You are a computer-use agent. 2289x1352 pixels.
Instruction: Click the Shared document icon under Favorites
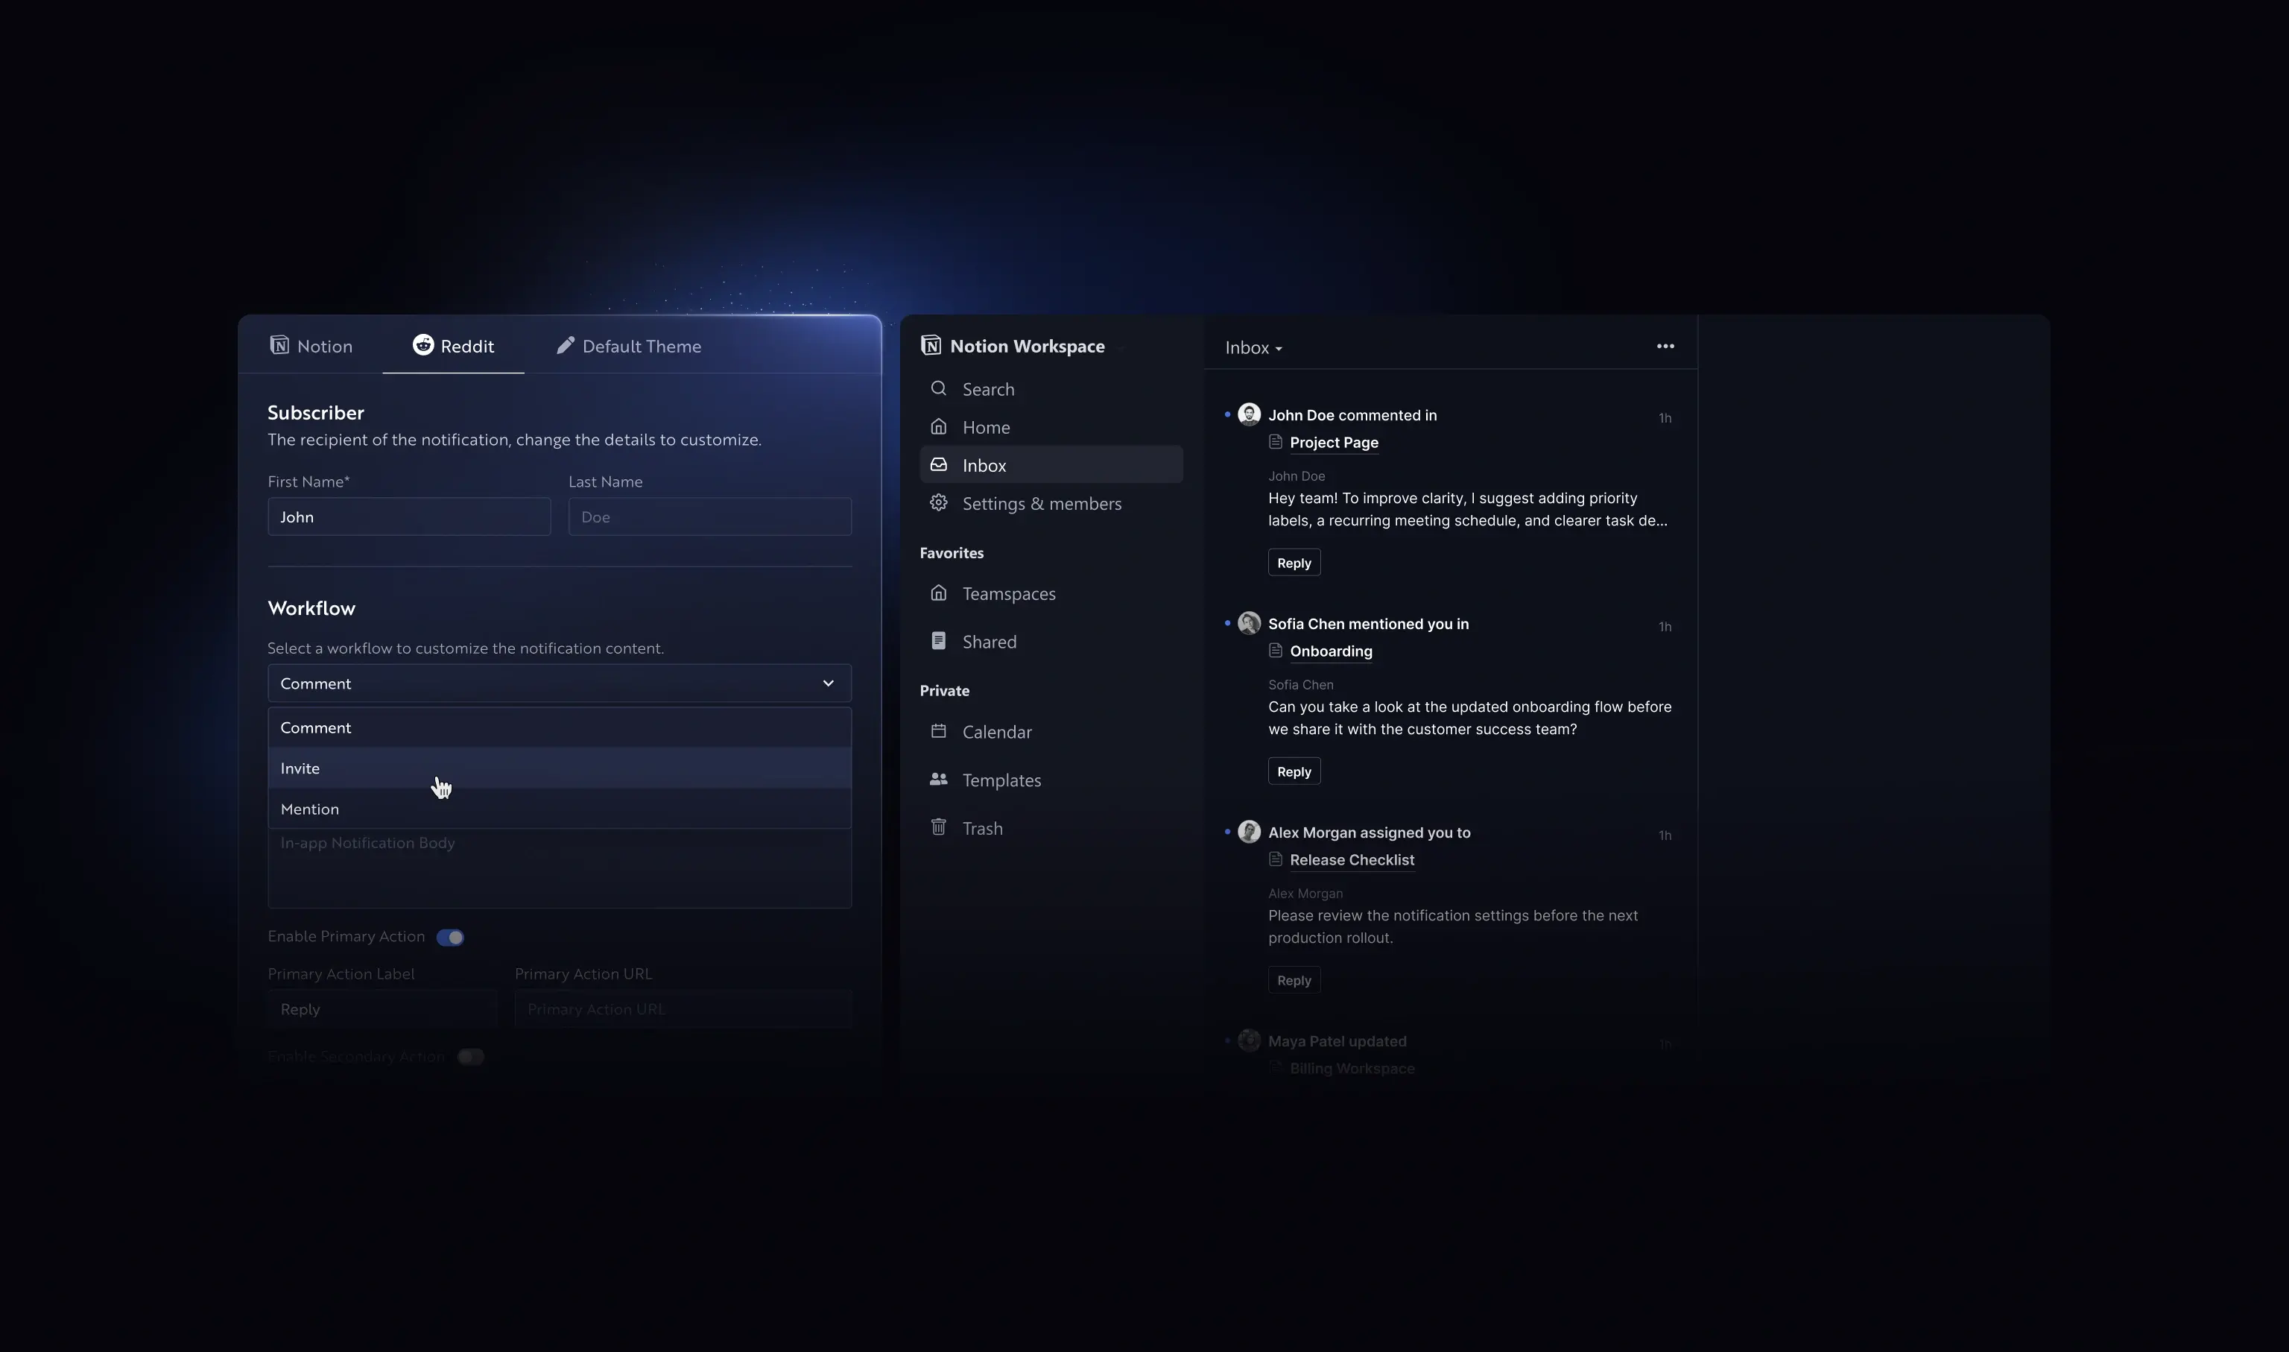938,640
